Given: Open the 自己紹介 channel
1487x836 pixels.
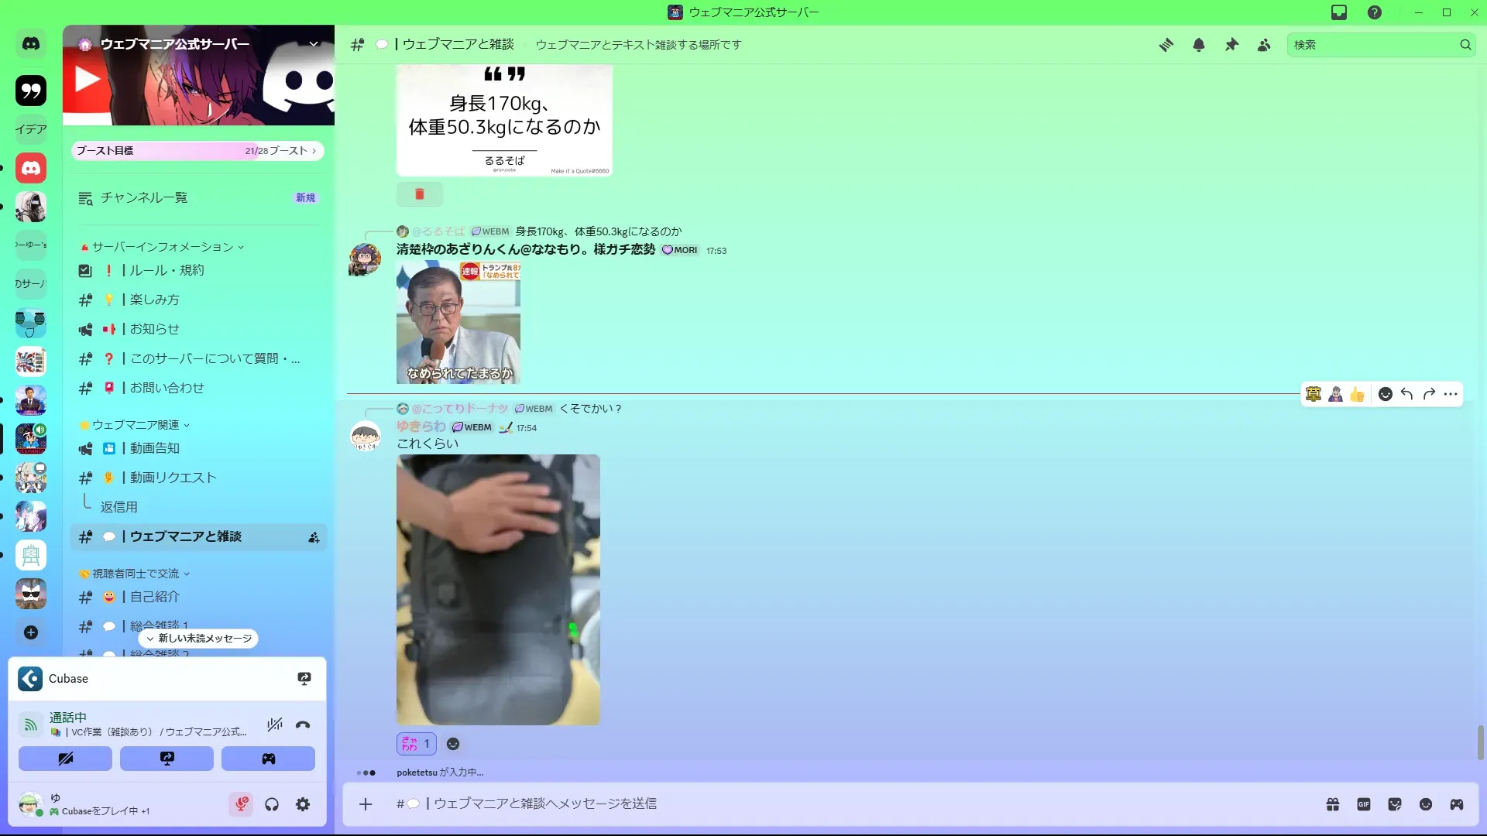Looking at the screenshot, I should pyautogui.click(x=155, y=597).
